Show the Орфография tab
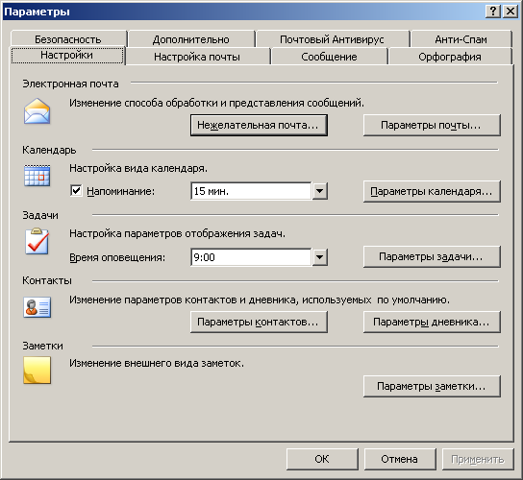This screenshot has width=523, height=480. click(x=450, y=57)
